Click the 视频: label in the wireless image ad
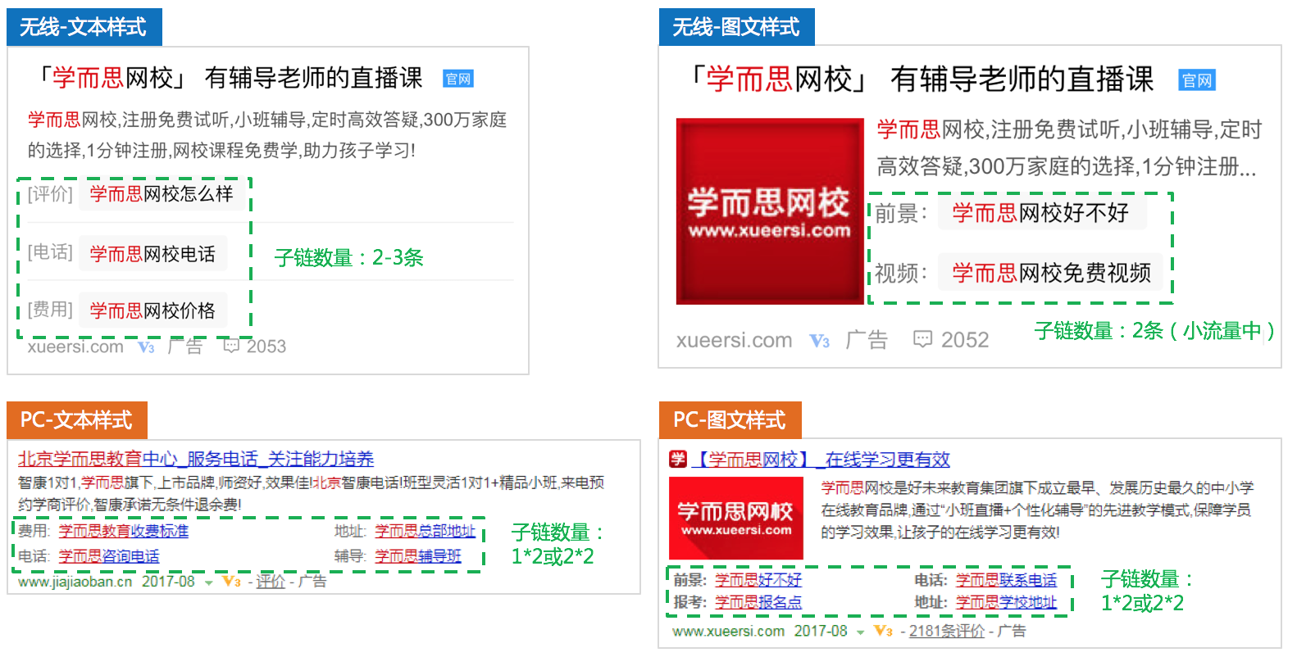Screen dimensions: 1297x657 901,274
